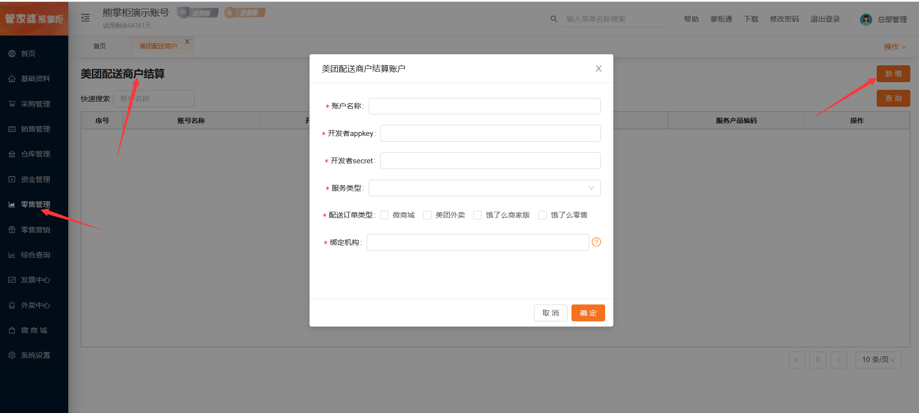Click the 基础资料 house icon
The image size is (919, 413).
point(12,78)
